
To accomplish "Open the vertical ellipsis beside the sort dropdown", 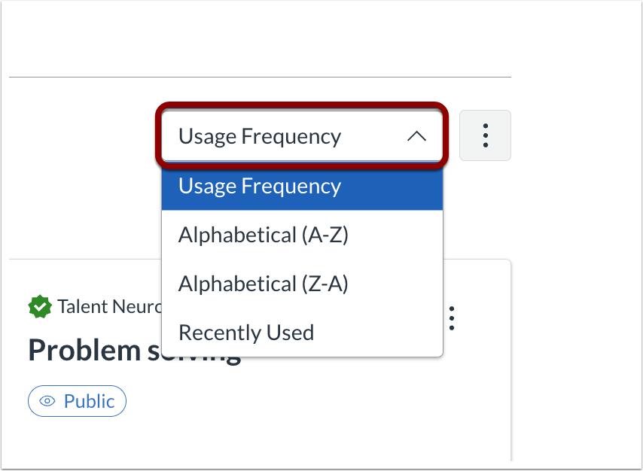I will (x=485, y=135).
